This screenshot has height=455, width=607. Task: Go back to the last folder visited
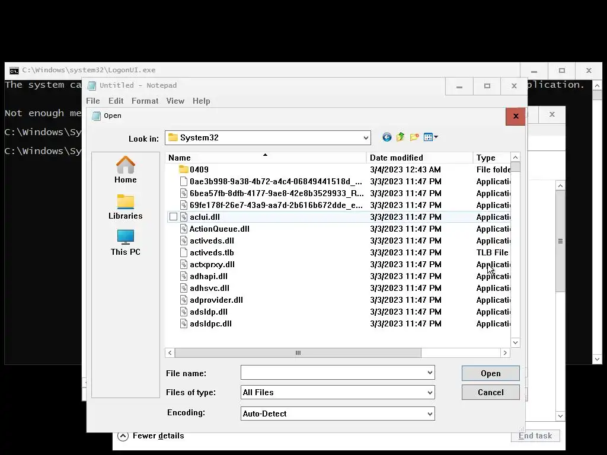pyautogui.click(x=386, y=137)
